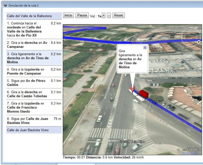
Task: Click the North compass indicator on the map
Action: (198, 42)
